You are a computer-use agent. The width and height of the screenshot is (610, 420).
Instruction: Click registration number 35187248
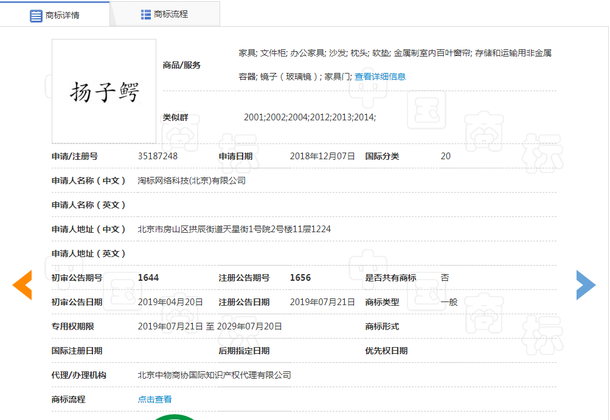[x=158, y=156]
